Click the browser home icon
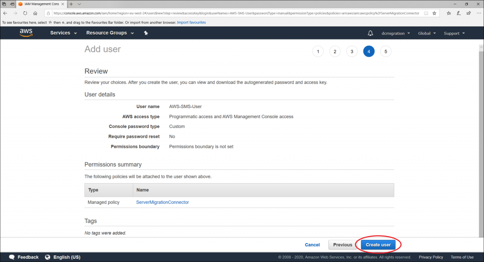 [35, 13]
